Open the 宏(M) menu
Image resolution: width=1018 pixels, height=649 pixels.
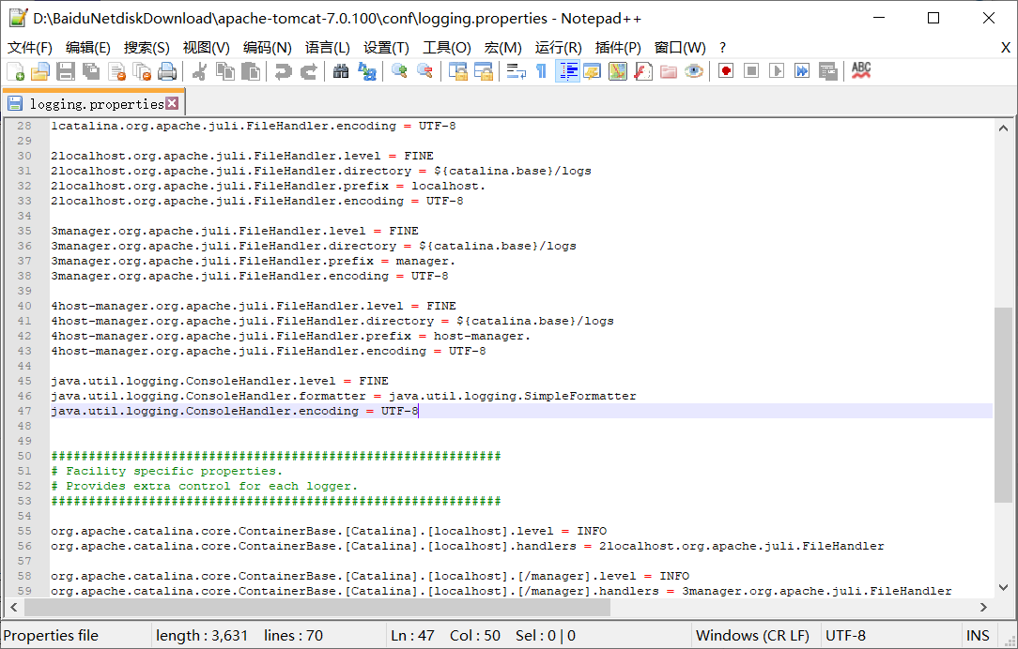click(503, 47)
